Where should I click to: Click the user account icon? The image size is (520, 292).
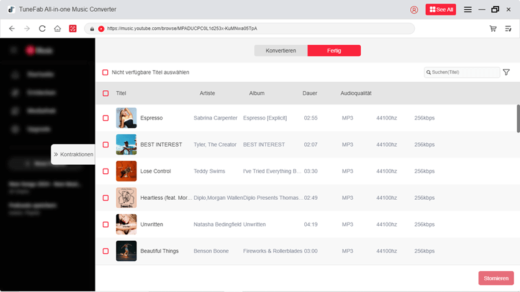(414, 10)
